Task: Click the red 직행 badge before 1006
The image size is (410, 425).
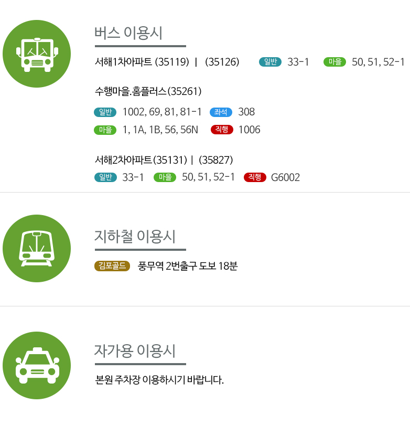Action: (222, 130)
